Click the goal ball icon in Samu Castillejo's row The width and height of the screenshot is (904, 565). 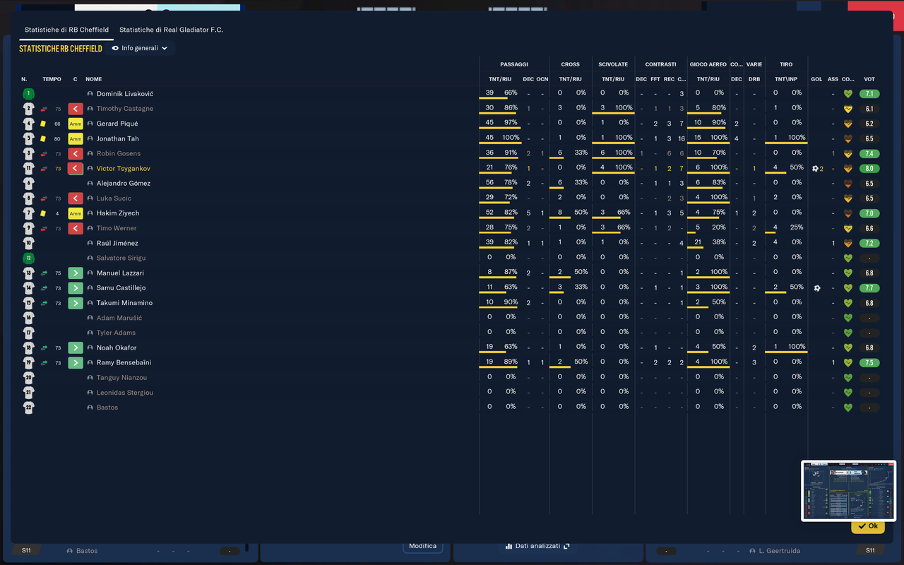click(817, 288)
